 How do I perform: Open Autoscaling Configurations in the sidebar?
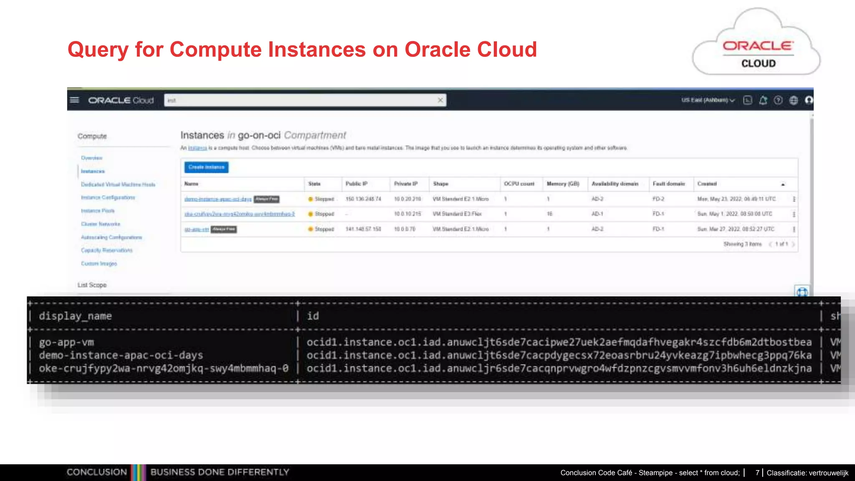[x=111, y=237]
